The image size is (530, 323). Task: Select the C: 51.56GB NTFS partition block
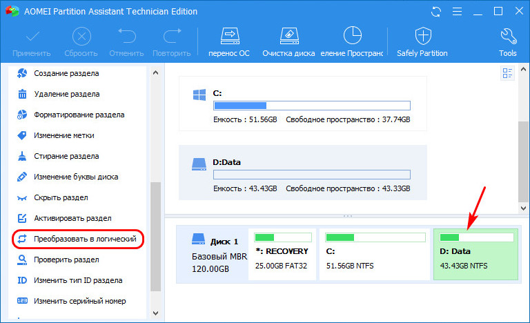tap(375, 254)
